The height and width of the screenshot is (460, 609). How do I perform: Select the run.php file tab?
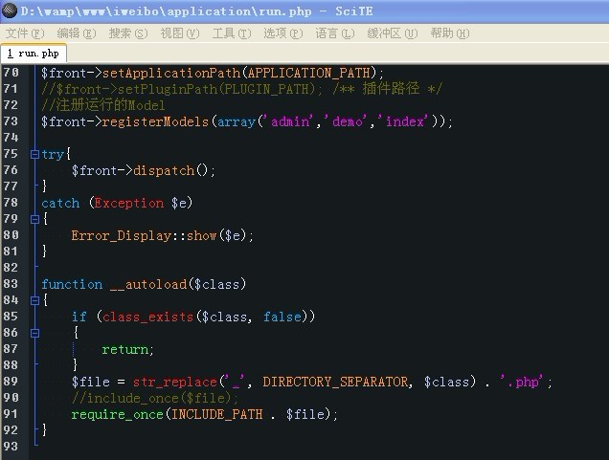click(x=34, y=54)
